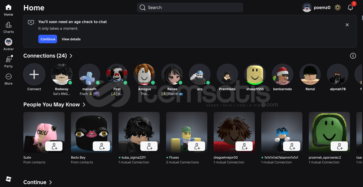Click the Connections (24) heading

pos(45,56)
